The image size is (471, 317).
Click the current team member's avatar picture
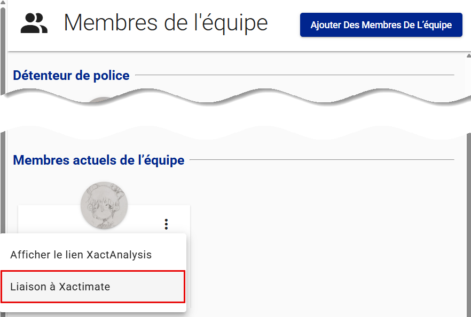pyautogui.click(x=104, y=205)
